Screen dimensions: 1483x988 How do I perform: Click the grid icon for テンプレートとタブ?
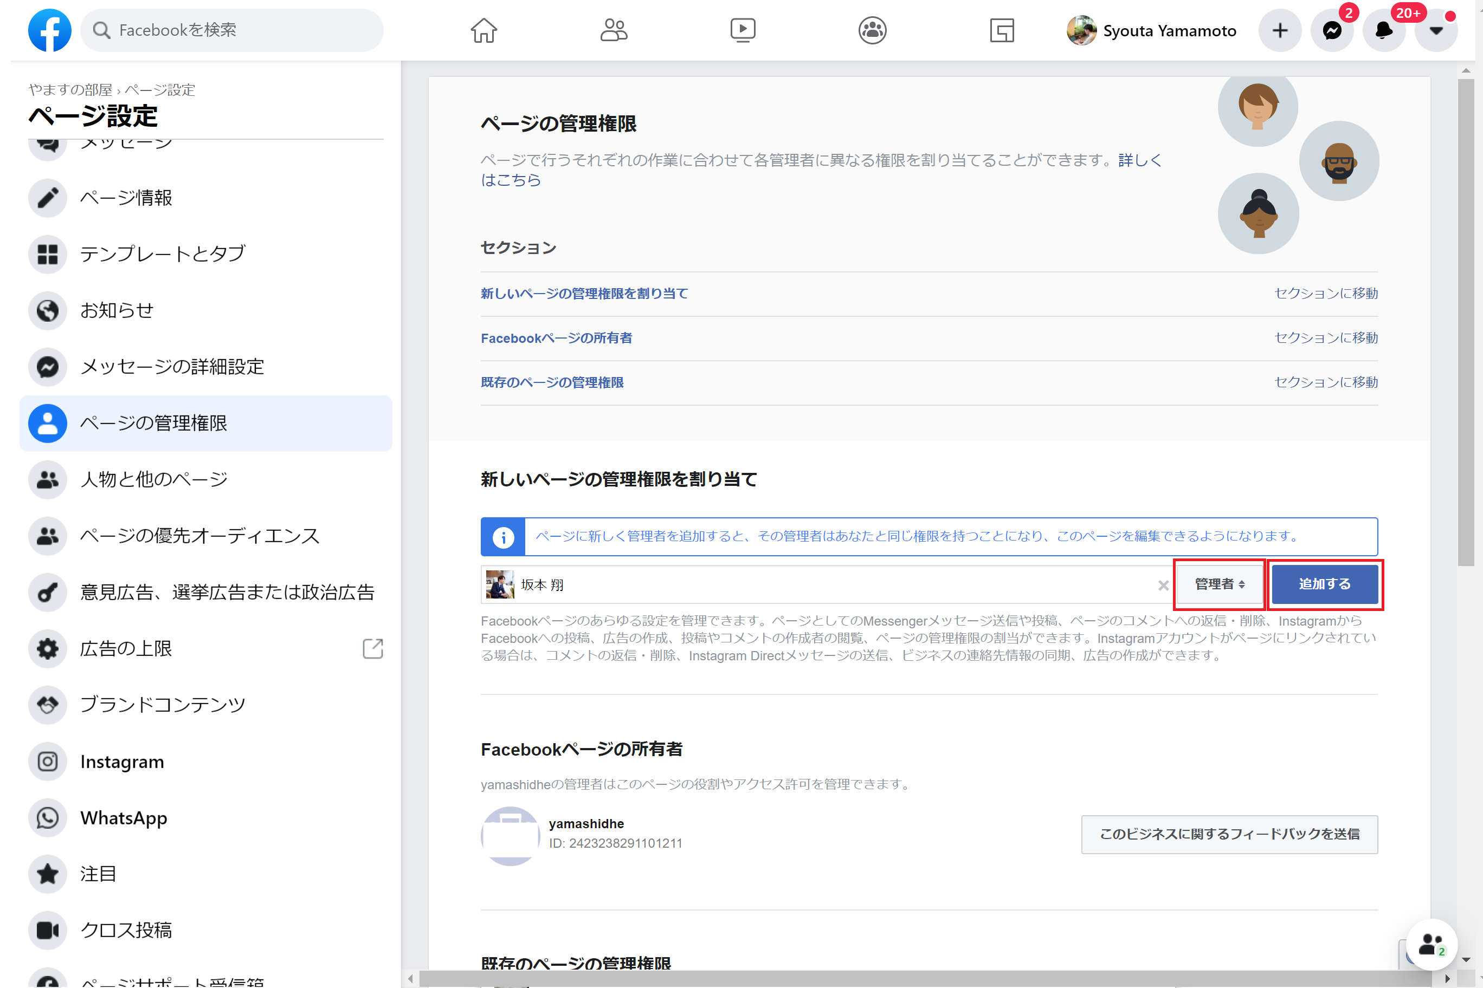point(47,254)
